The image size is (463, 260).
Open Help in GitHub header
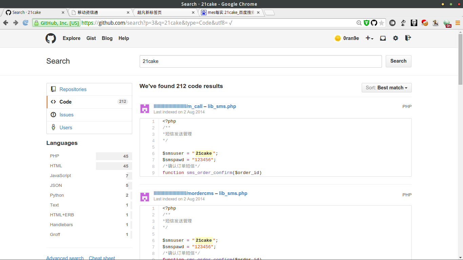coord(124,38)
